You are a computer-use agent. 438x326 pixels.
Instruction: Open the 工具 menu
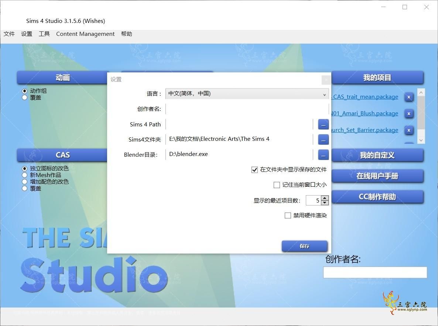pos(44,34)
